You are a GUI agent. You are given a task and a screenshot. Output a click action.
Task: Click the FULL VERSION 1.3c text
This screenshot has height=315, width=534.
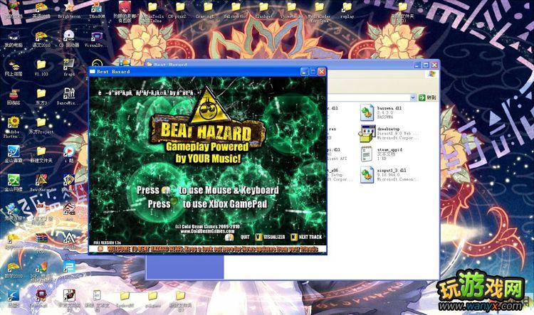click(x=108, y=242)
